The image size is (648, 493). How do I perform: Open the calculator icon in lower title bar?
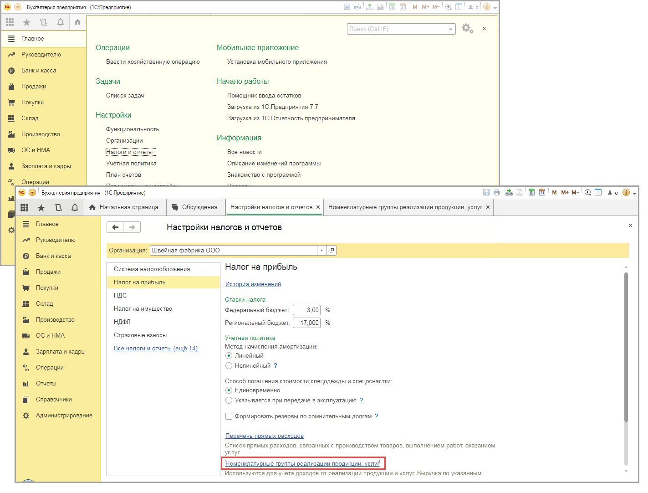tap(531, 192)
